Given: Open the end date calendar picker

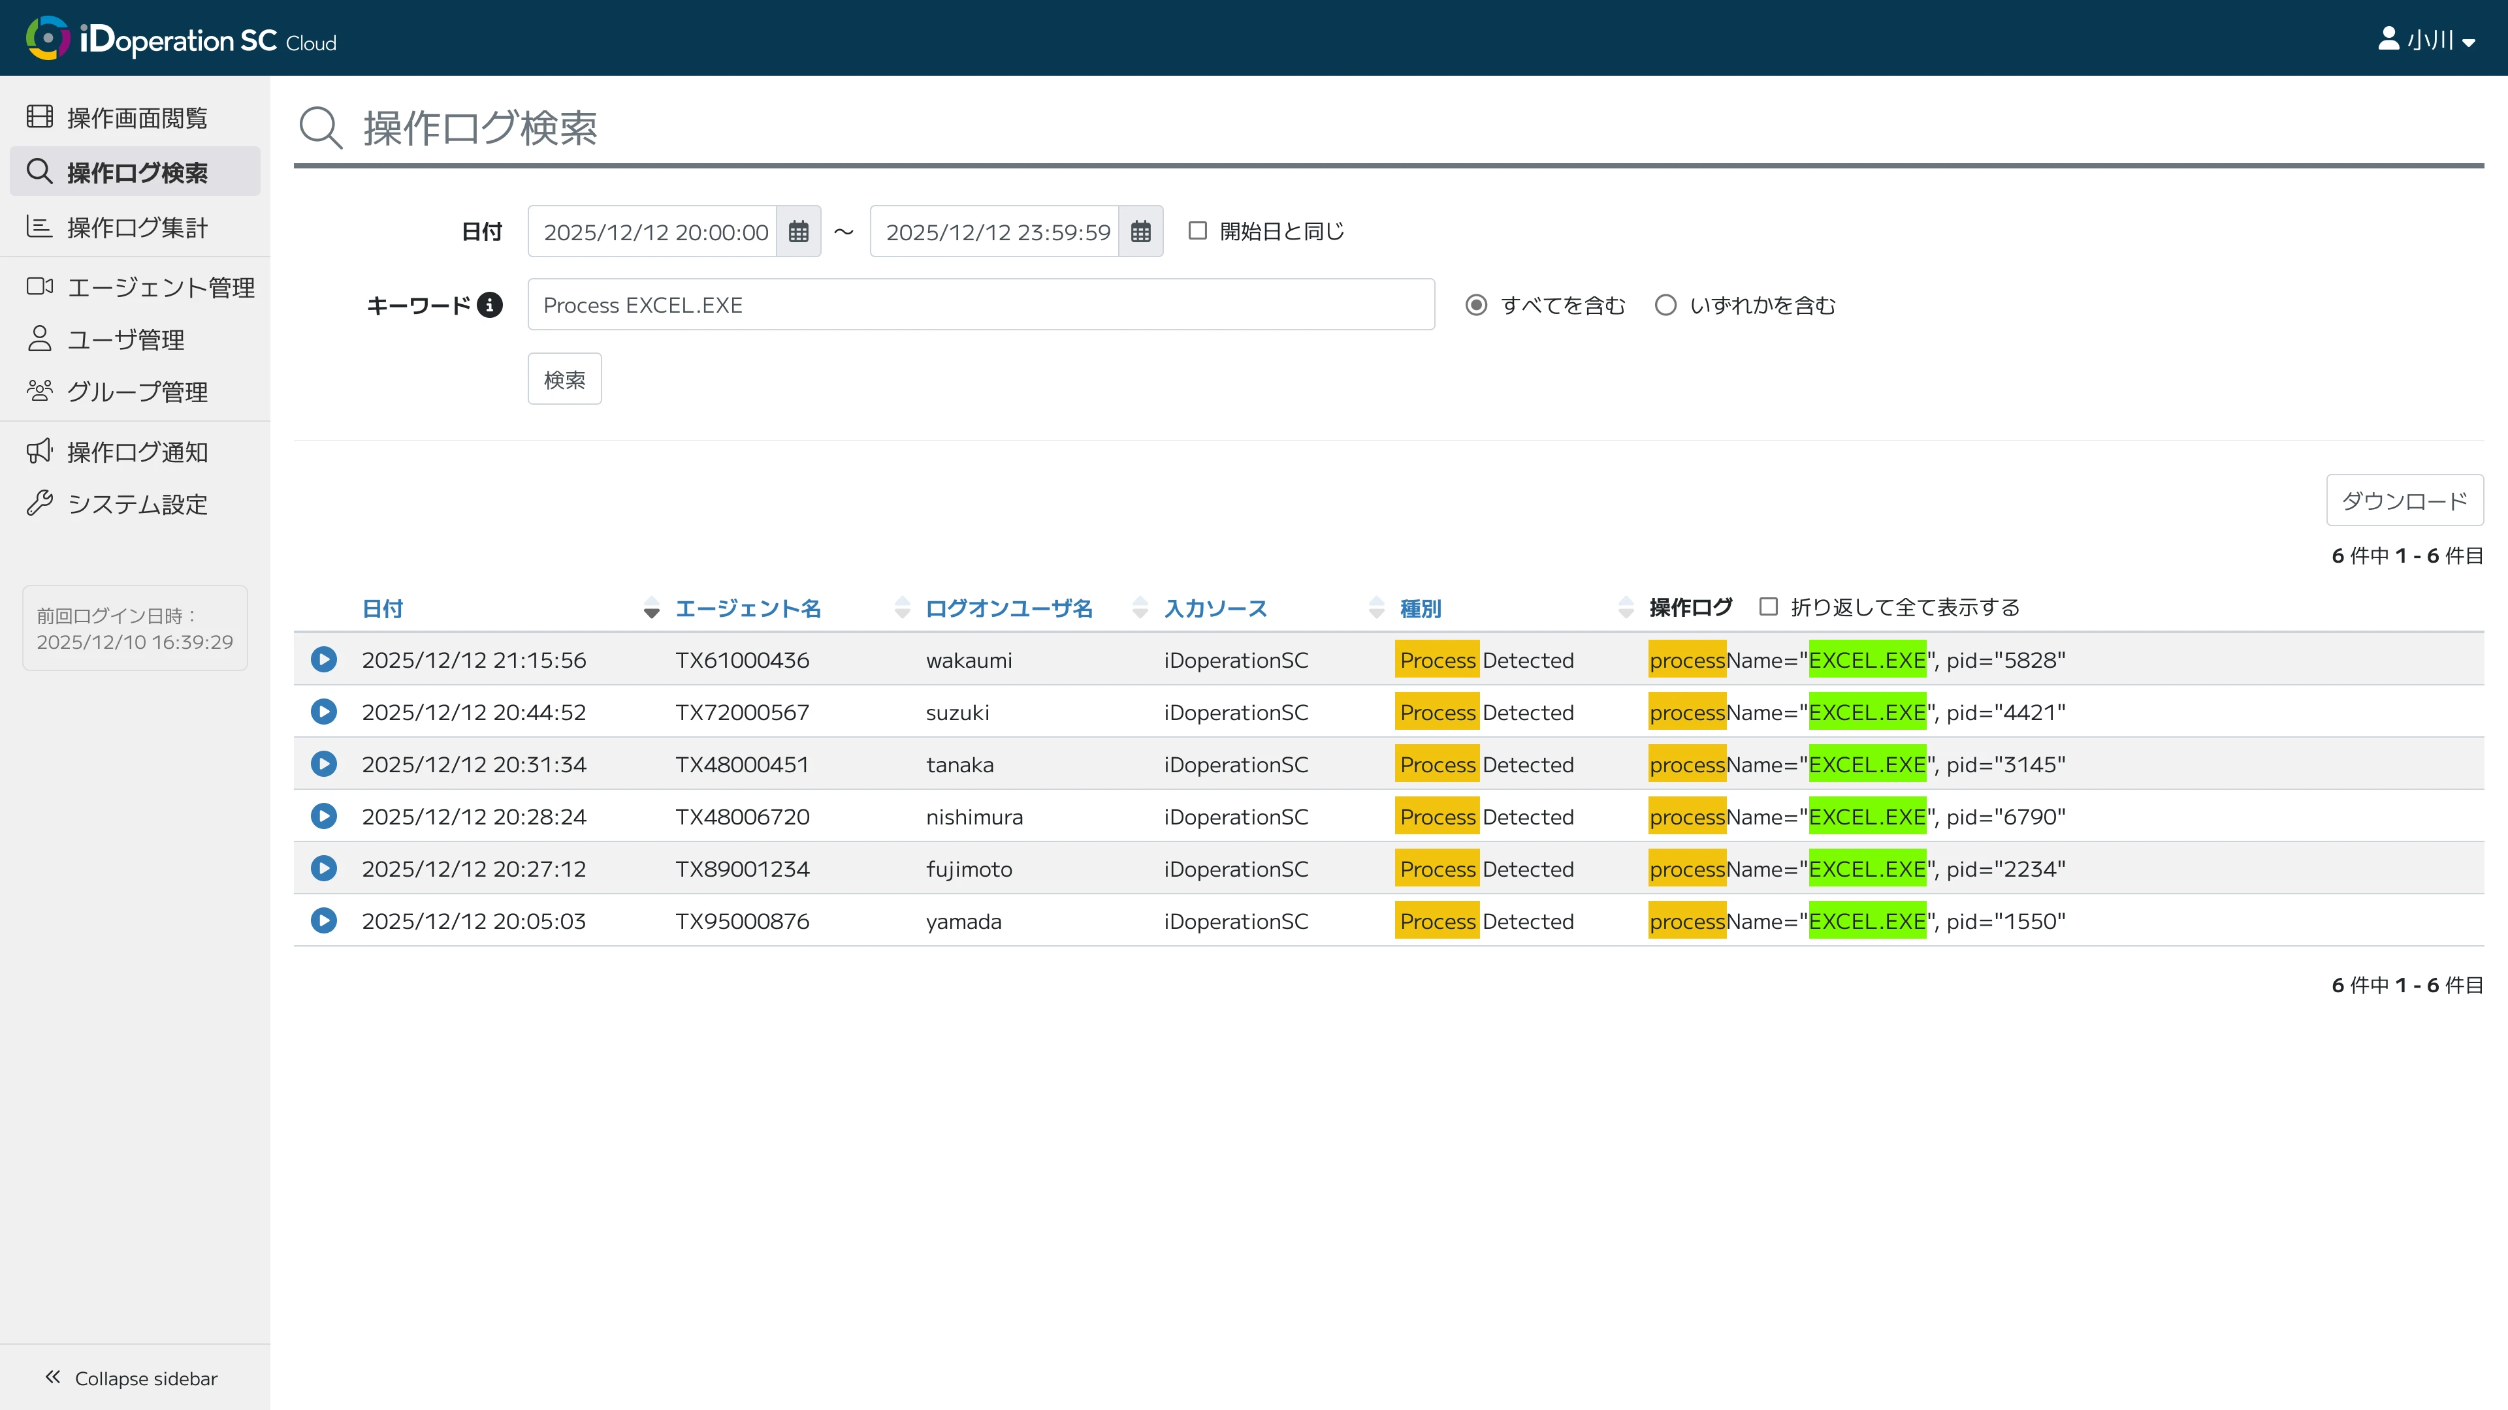Looking at the screenshot, I should coord(1141,232).
